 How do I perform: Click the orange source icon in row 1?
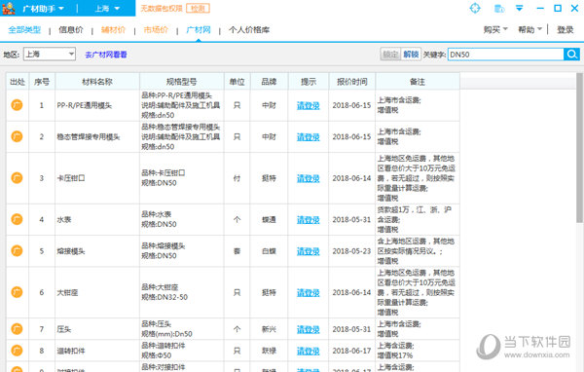point(17,105)
